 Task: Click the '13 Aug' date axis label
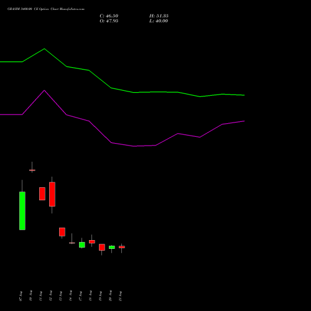pos(60,296)
